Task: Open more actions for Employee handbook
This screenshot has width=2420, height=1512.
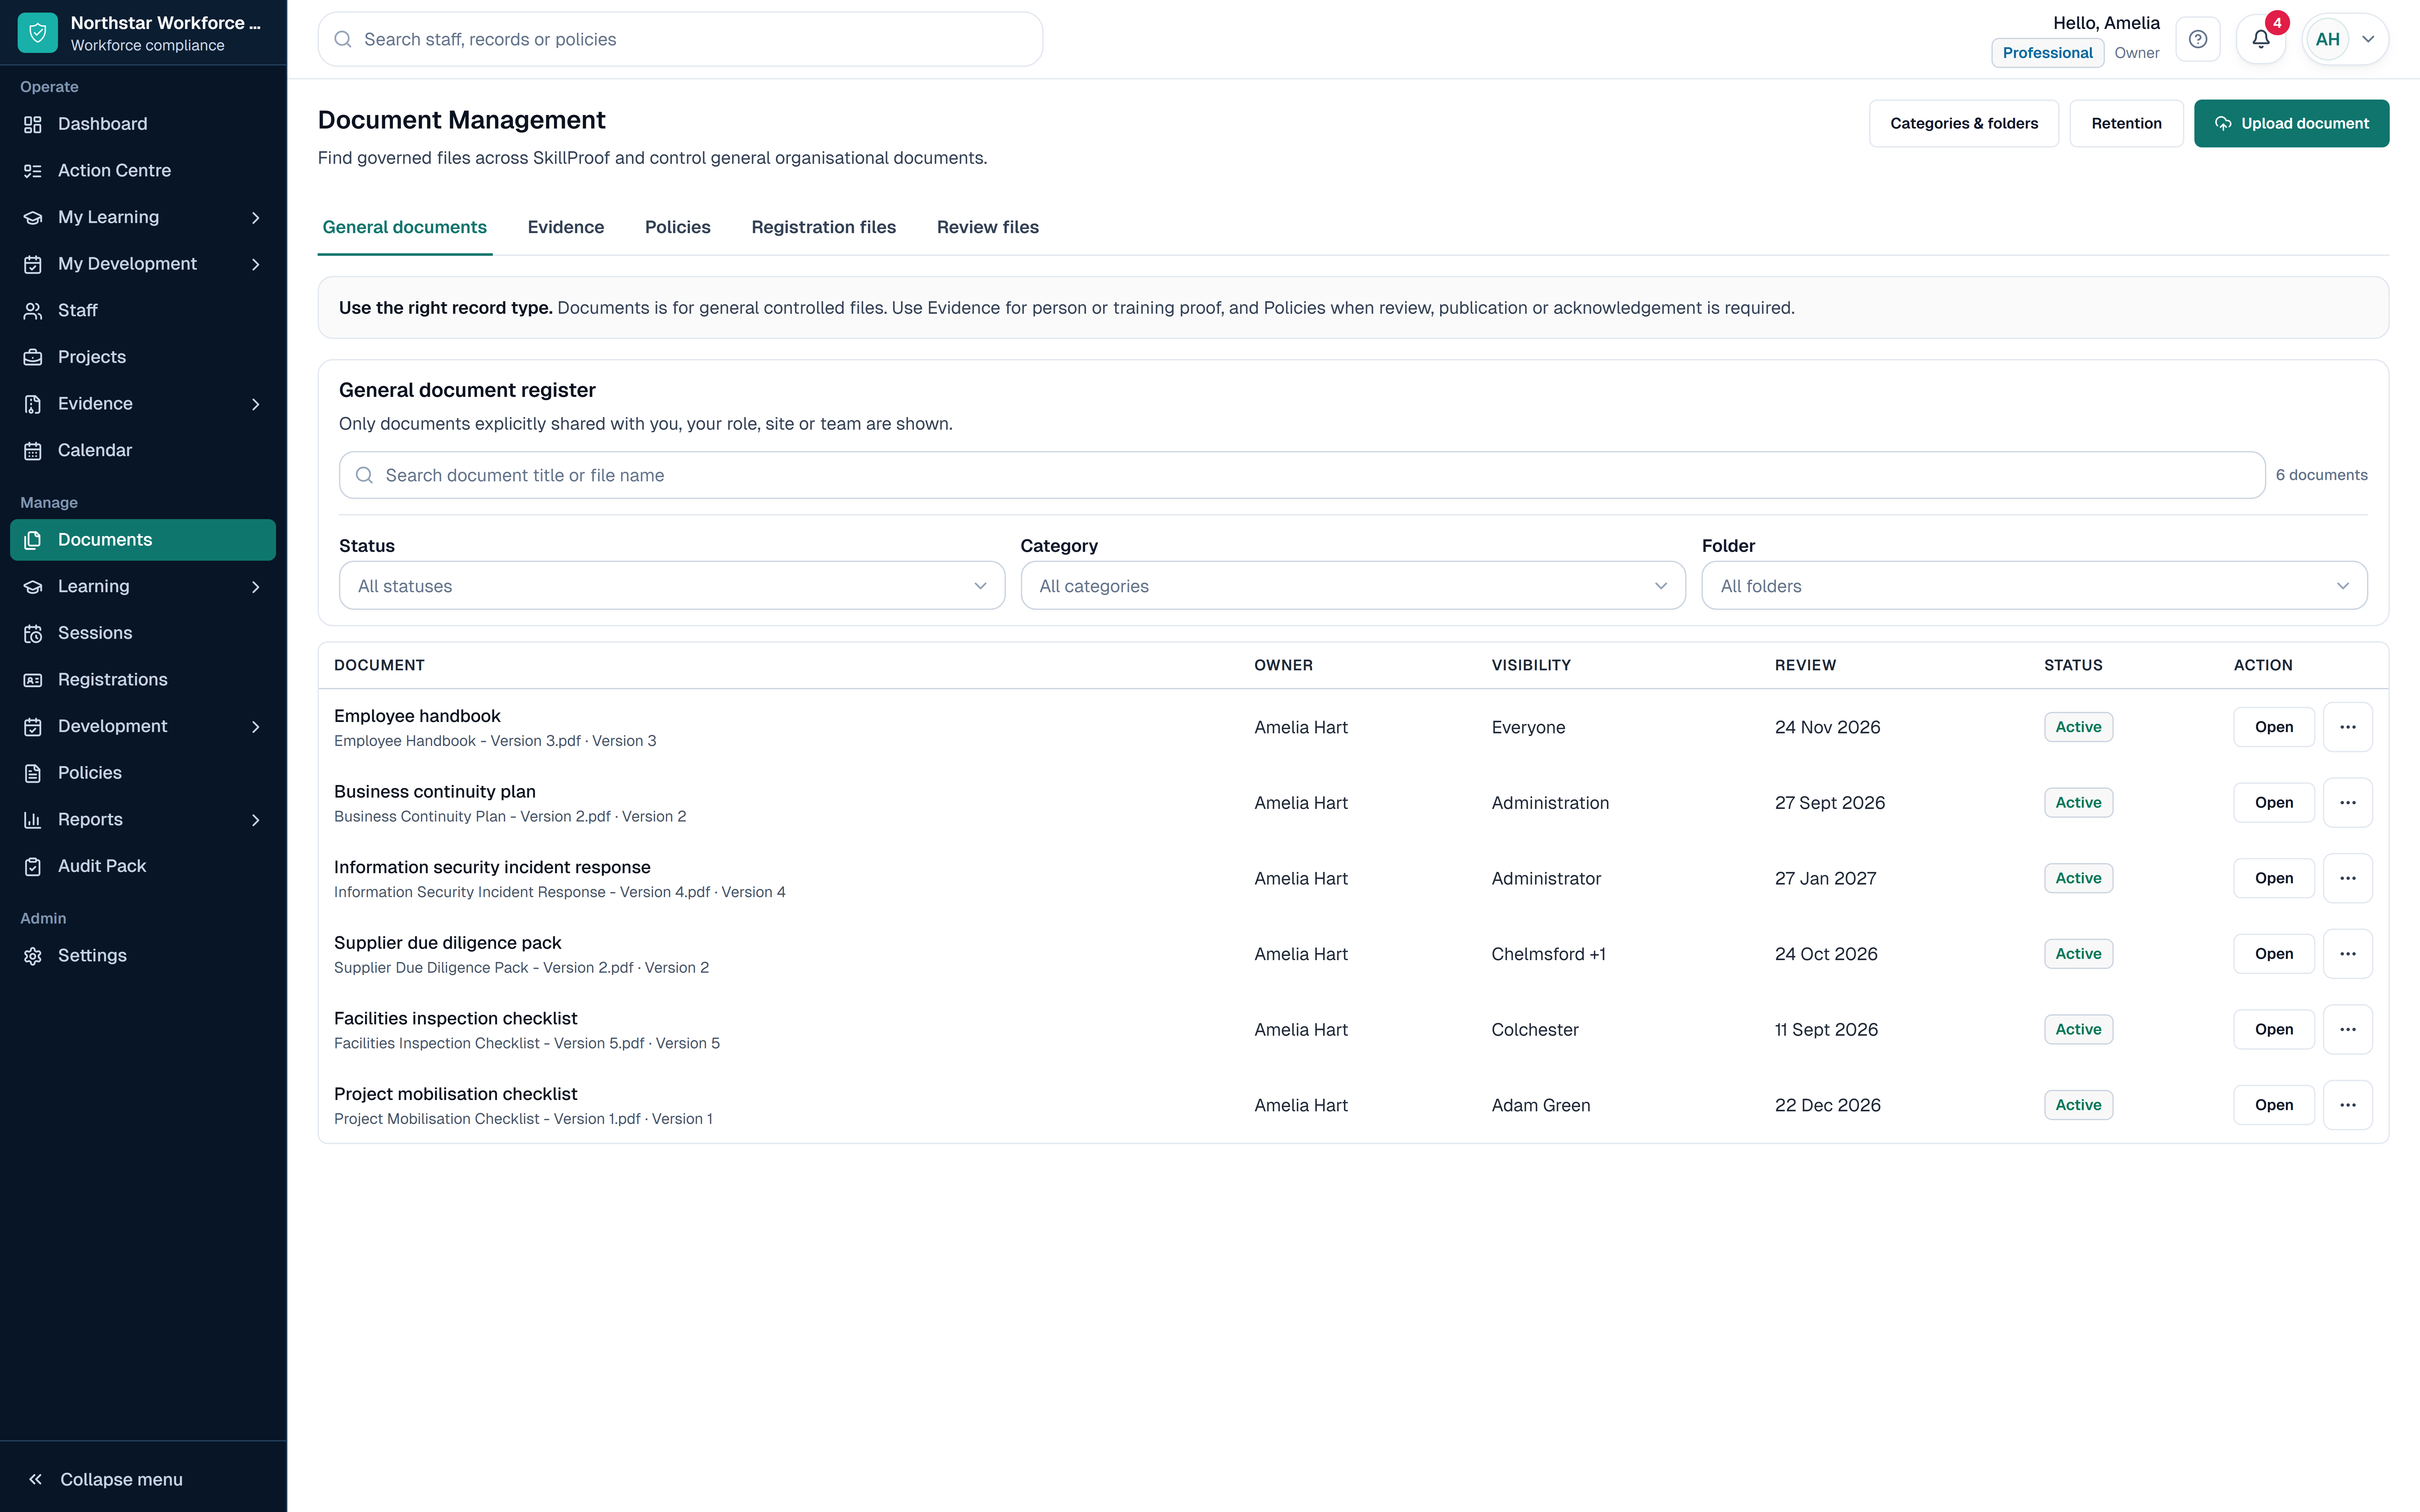Action: point(2348,727)
